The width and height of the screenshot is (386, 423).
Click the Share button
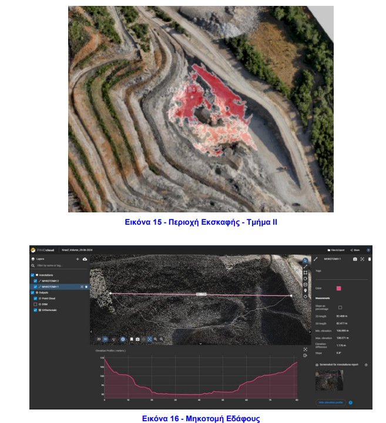tap(355, 250)
